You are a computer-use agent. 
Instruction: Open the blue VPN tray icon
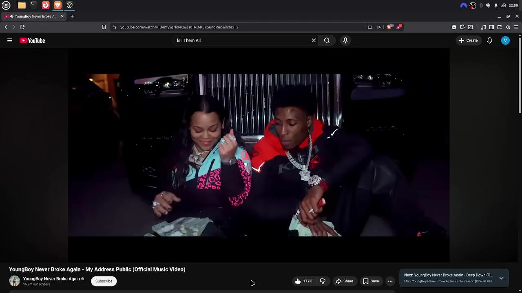point(464,5)
